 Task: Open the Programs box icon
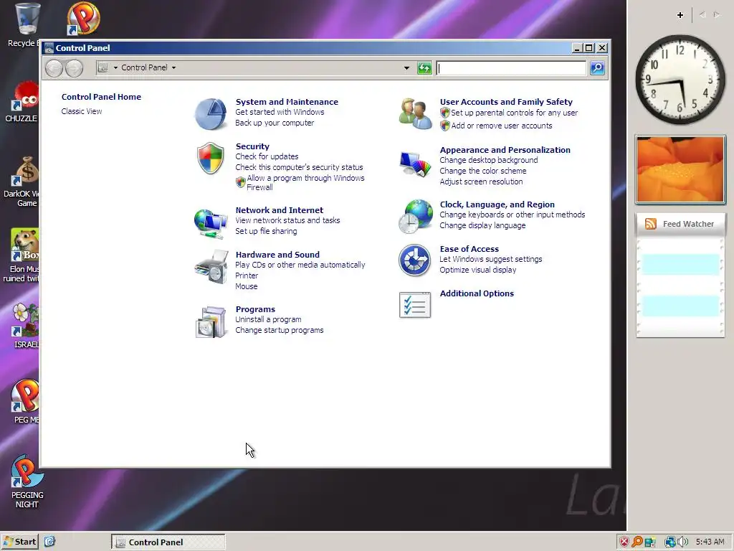click(x=211, y=322)
